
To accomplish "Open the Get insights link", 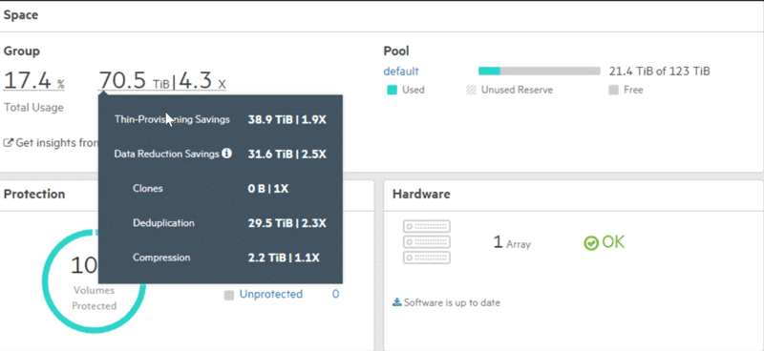I will [x=57, y=143].
